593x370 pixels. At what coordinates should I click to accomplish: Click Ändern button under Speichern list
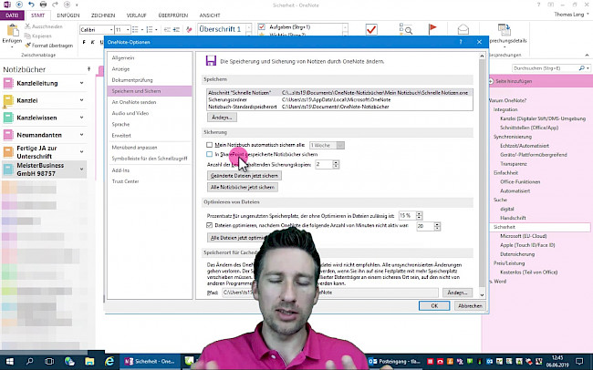(x=222, y=118)
